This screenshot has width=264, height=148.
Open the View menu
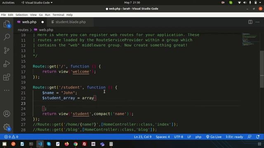tap(33, 15)
